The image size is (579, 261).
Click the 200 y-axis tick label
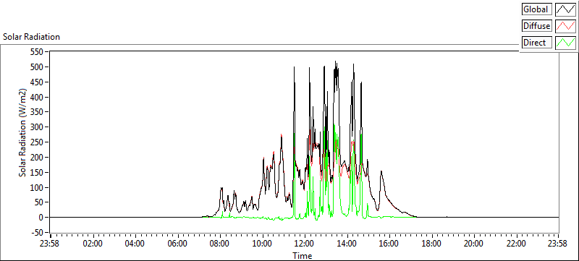pyautogui.click(x=38, y=158)
